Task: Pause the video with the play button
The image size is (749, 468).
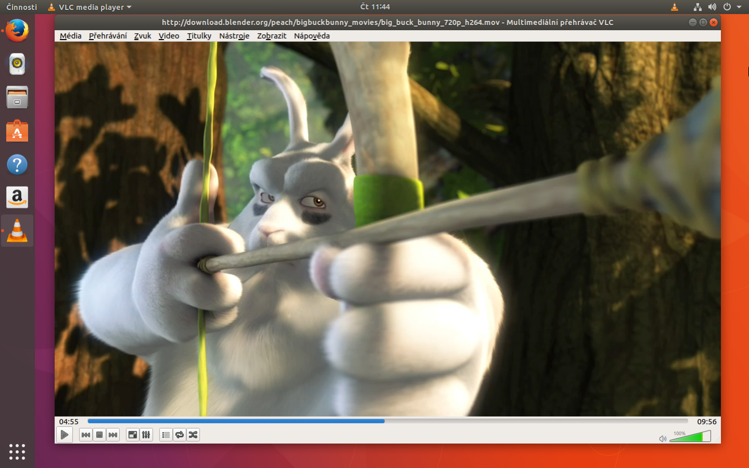Action: pyautogui.click(x=64, y=435)
